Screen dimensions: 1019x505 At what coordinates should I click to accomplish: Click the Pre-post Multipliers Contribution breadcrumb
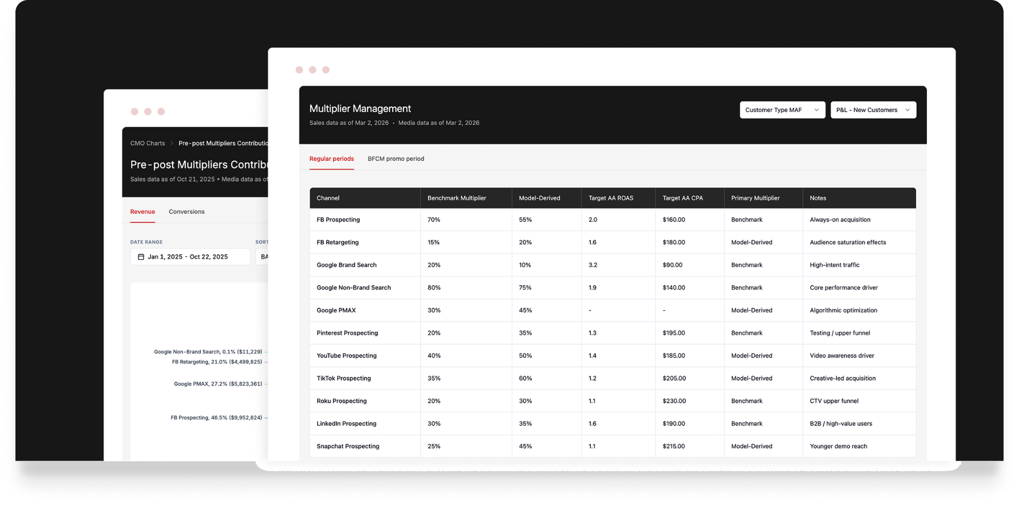coord(223,143)
